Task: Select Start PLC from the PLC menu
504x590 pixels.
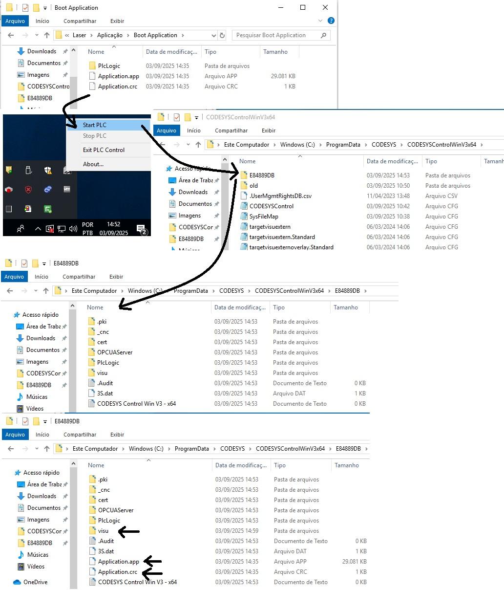Action: pos(95,125)
